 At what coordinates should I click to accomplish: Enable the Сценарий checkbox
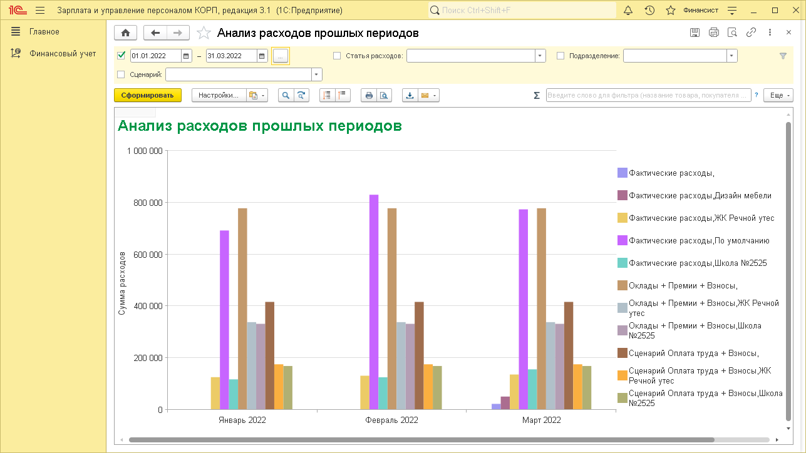pyautogui.click(x=121, y=74)
